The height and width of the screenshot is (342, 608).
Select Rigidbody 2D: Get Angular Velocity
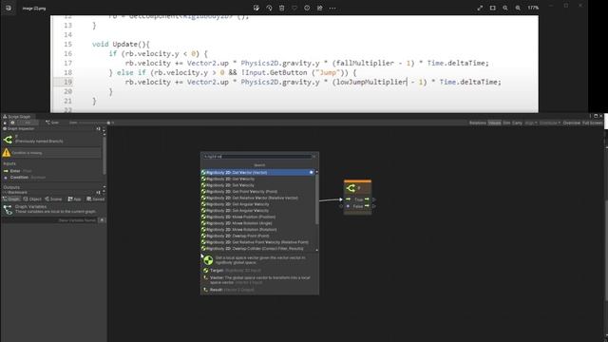click(x=257, y=204)
